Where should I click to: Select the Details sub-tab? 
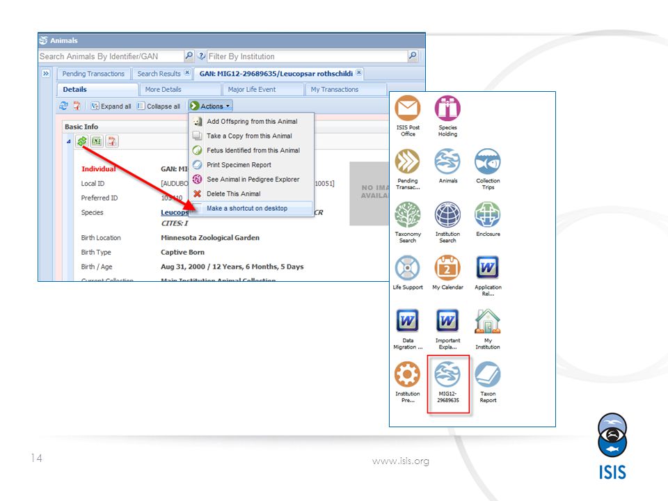pyautogui.click(x=97, y=90)
